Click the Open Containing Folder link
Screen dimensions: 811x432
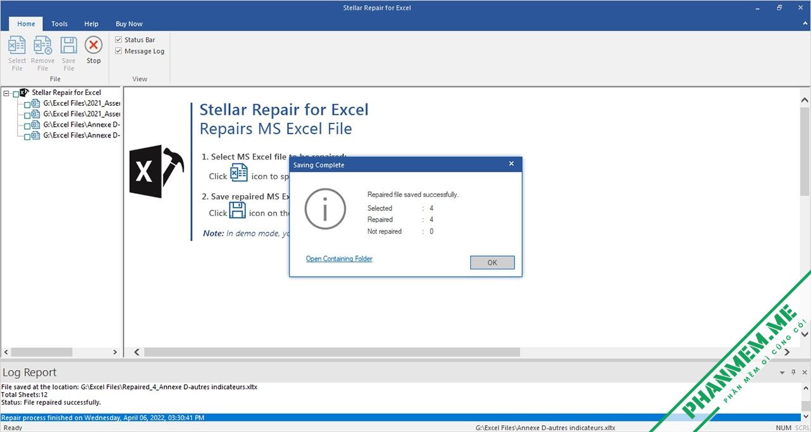tap(339, 258)
